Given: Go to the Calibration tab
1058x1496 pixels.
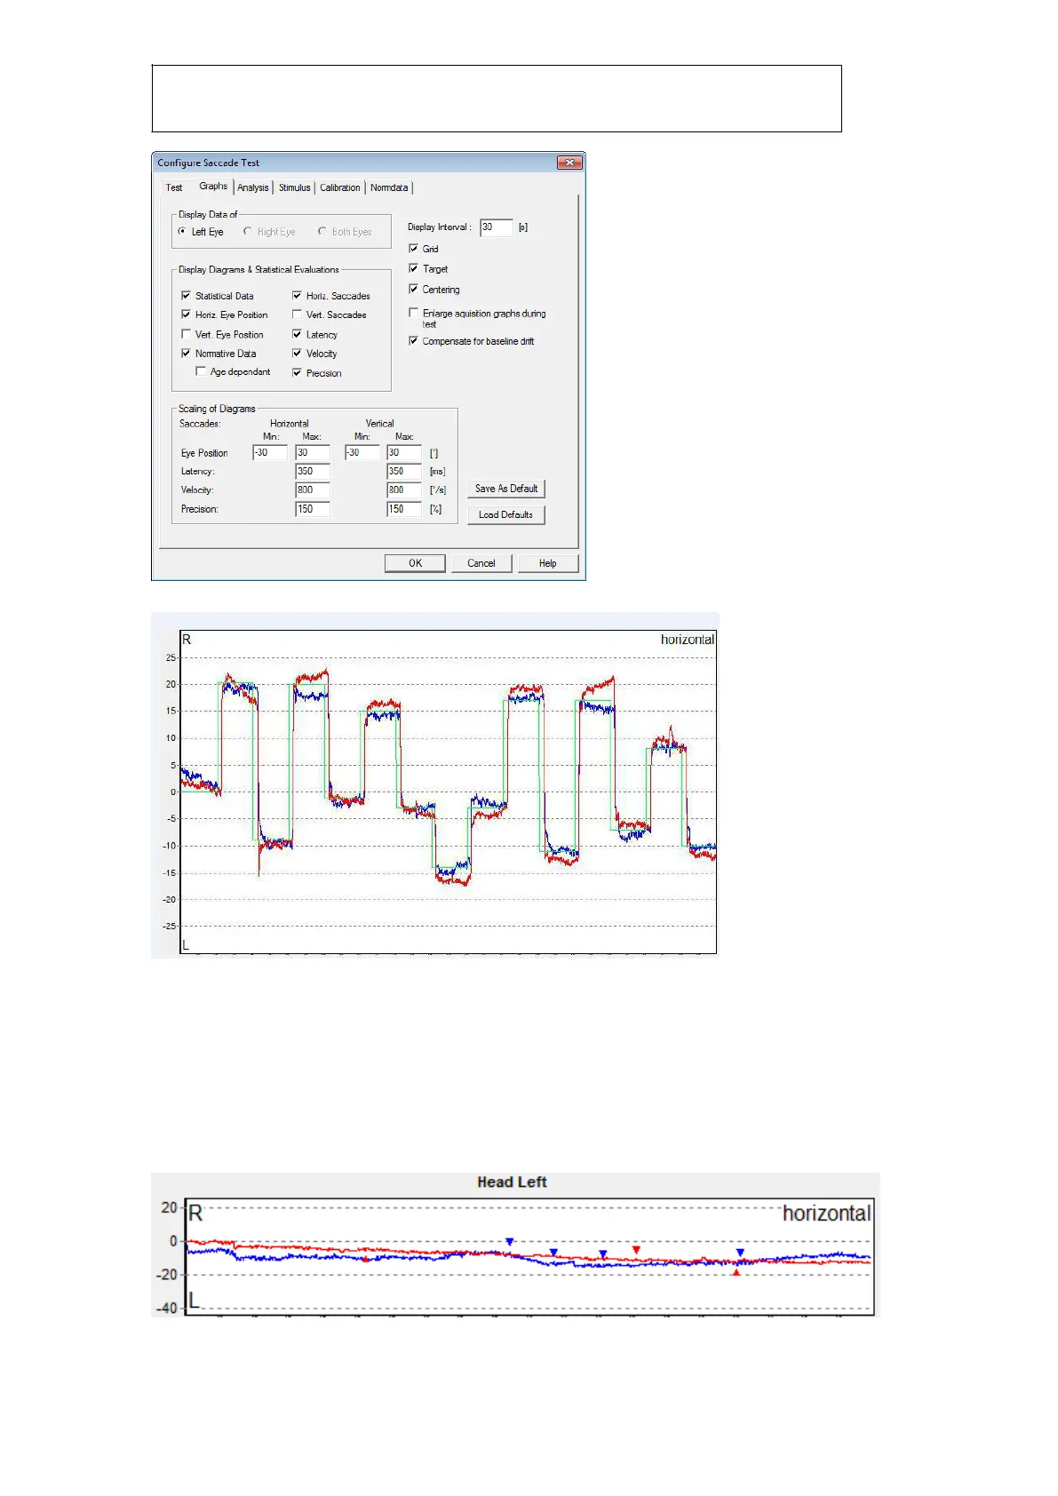Looking at the screenshot, I should click(x=339, y=187).
